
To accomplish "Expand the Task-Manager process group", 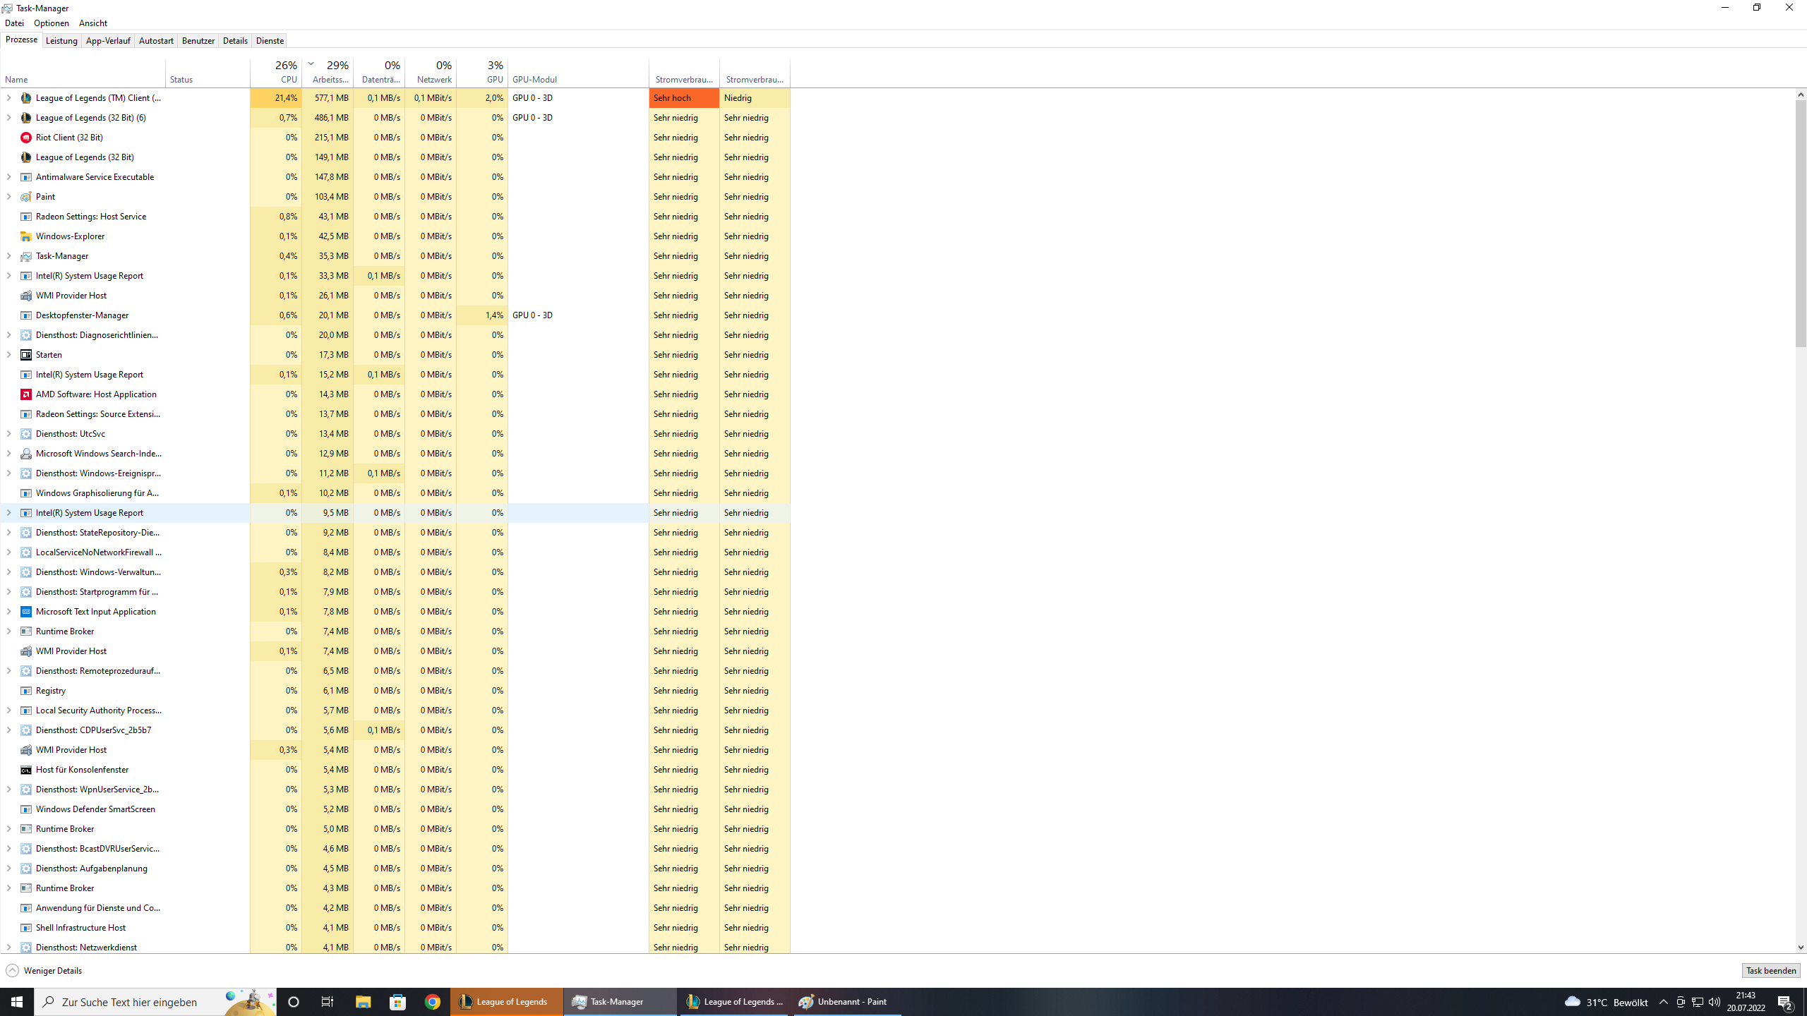I will click(x=8, y=256).
